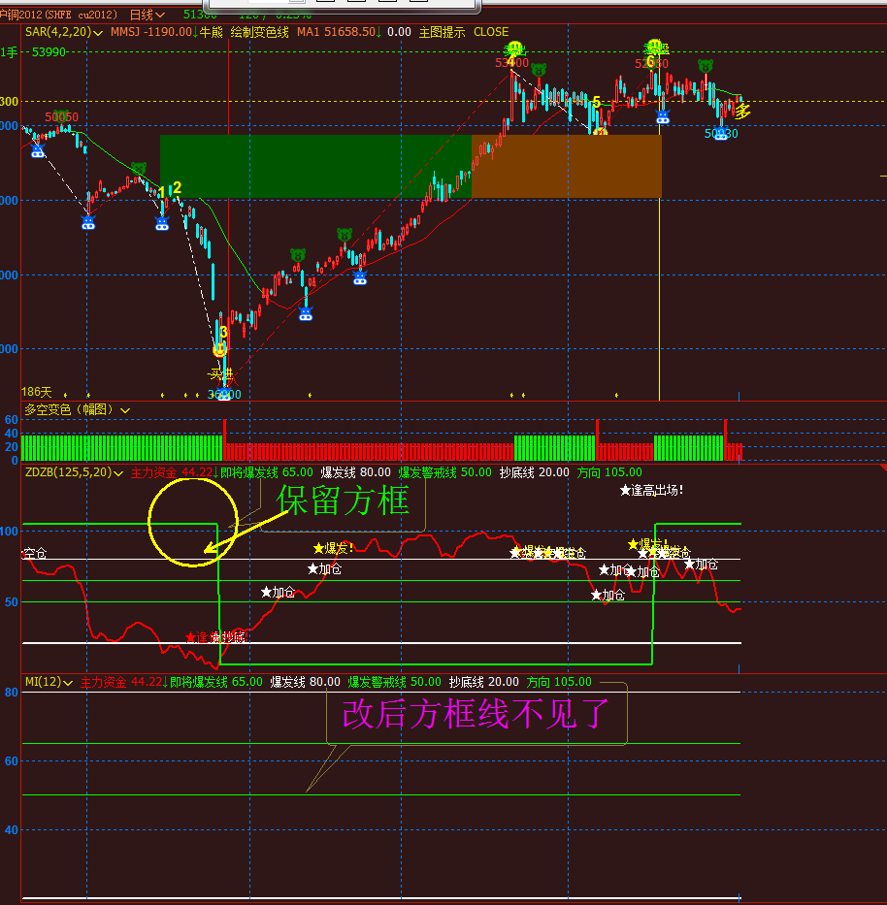The width and height of the screenshot is (887, 905).
Task: Click 爆发线 80.00 in ZDZB panel header
Action: [356, 472]
